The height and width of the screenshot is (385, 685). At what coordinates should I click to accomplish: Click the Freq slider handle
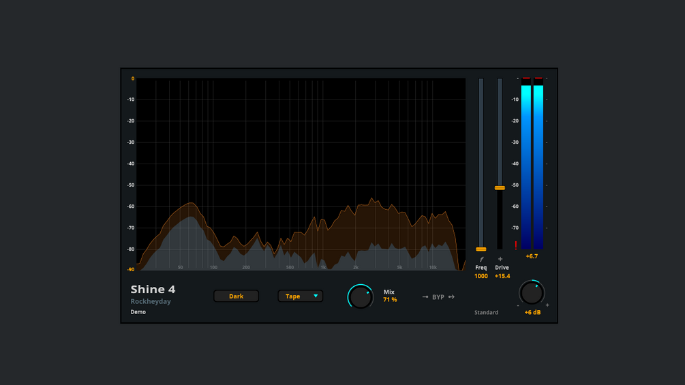(x=481, y=249)
